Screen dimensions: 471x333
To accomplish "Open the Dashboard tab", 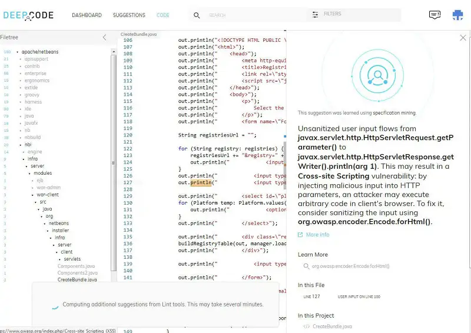I will [x=87, y=15].
